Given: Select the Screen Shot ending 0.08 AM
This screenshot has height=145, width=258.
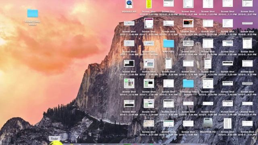Looking at the screenshot, I should (x=129, y=64).
